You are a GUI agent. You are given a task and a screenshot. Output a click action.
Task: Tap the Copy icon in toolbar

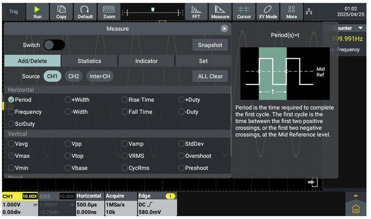tap(61, 11)
